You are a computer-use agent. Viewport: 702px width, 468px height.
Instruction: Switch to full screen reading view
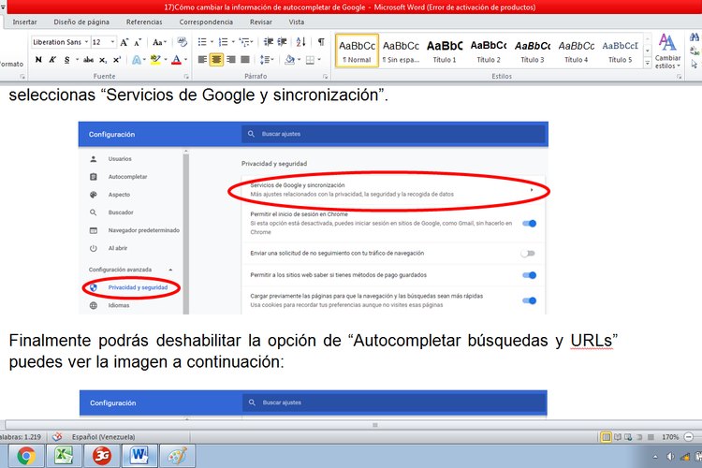point(618,437)
